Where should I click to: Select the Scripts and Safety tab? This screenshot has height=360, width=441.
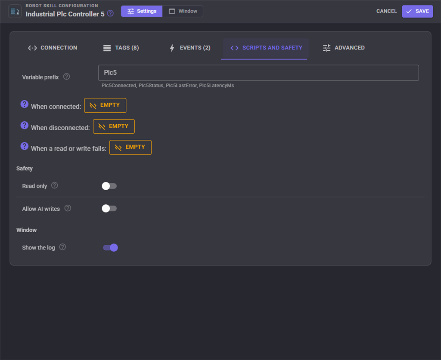click(266, 48)
